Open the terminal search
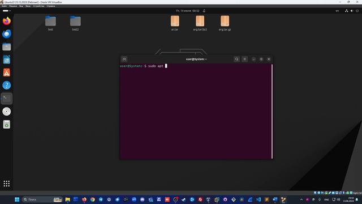This screenshot has height=204, width=362. tap(236, 59)
